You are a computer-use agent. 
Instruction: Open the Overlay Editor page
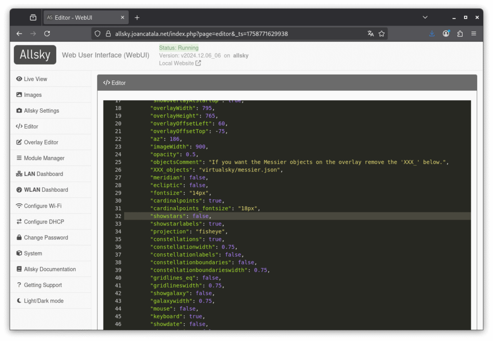pyautogui.click(x=41, y=142)
